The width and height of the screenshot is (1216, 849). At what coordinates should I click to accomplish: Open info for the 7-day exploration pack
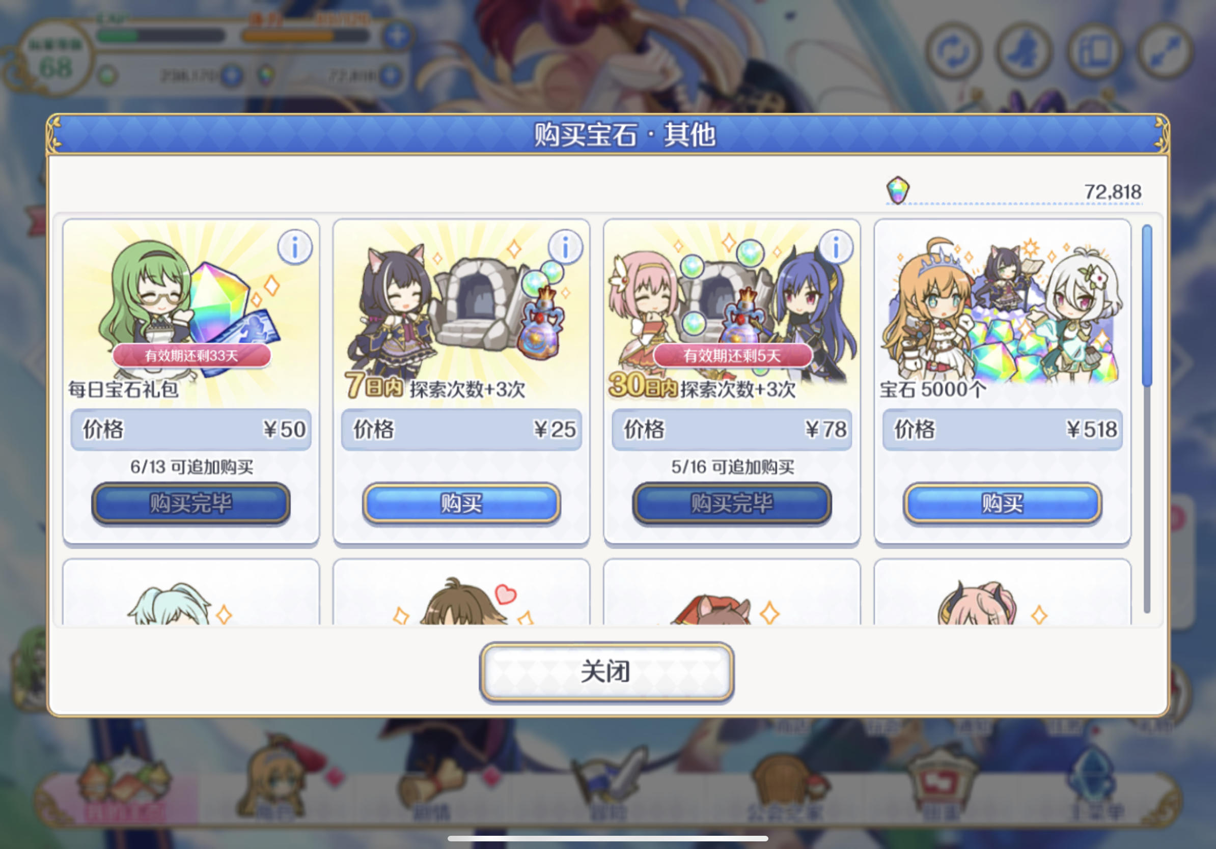(565, 247)
